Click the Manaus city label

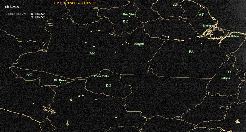(139, 44)
